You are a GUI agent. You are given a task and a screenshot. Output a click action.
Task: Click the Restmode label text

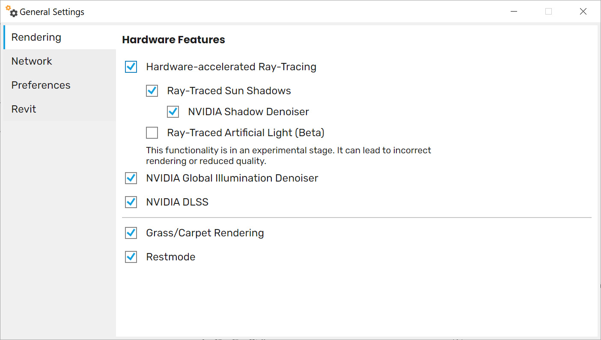170,257
